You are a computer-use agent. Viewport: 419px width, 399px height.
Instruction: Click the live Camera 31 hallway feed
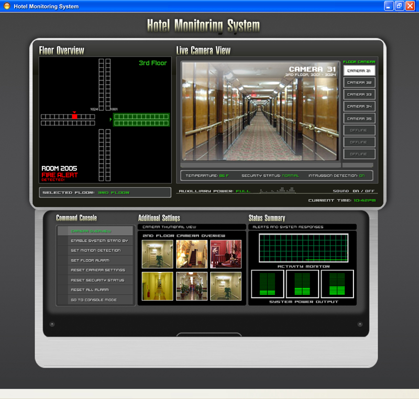click(259, 111)
